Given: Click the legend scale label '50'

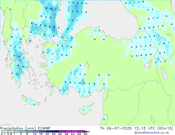Looking at the screenshot, I should click(85, 134).
